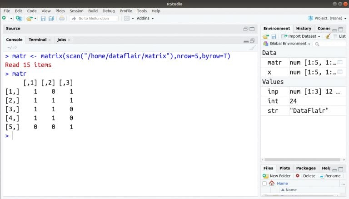Click the Print icon in the toolbar
Viewport: 349px width, 199px height.
[62, 19]
